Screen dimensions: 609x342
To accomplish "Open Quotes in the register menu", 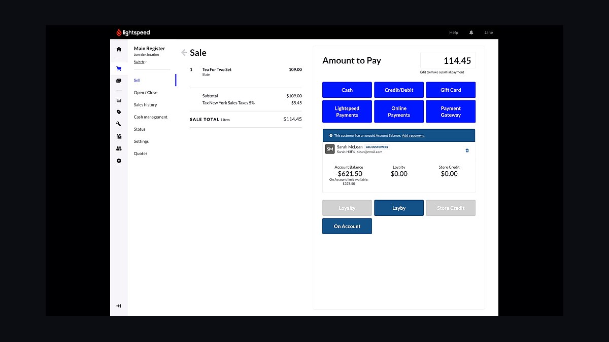I will (141, 154).
